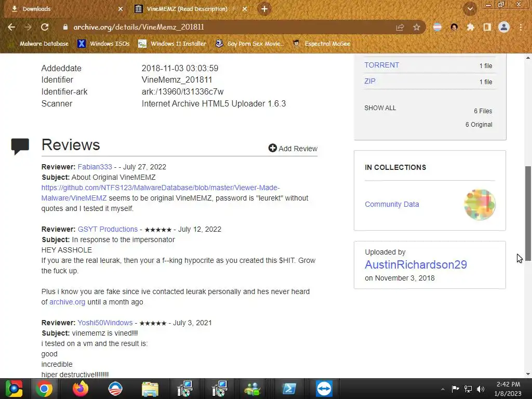Open uploader AustinRichardson29's profile
Viewport: 532px width, 399px height.
click(x=416, y=264)
